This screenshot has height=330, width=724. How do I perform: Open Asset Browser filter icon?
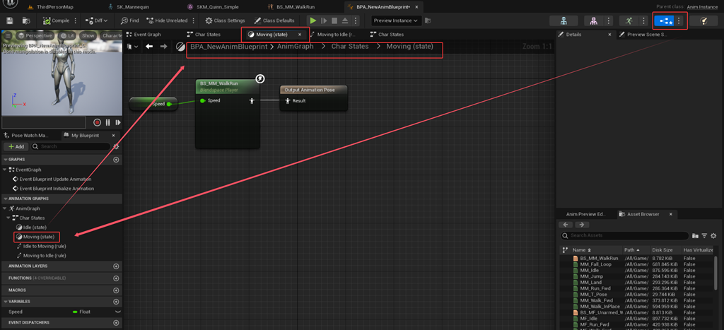705,235
